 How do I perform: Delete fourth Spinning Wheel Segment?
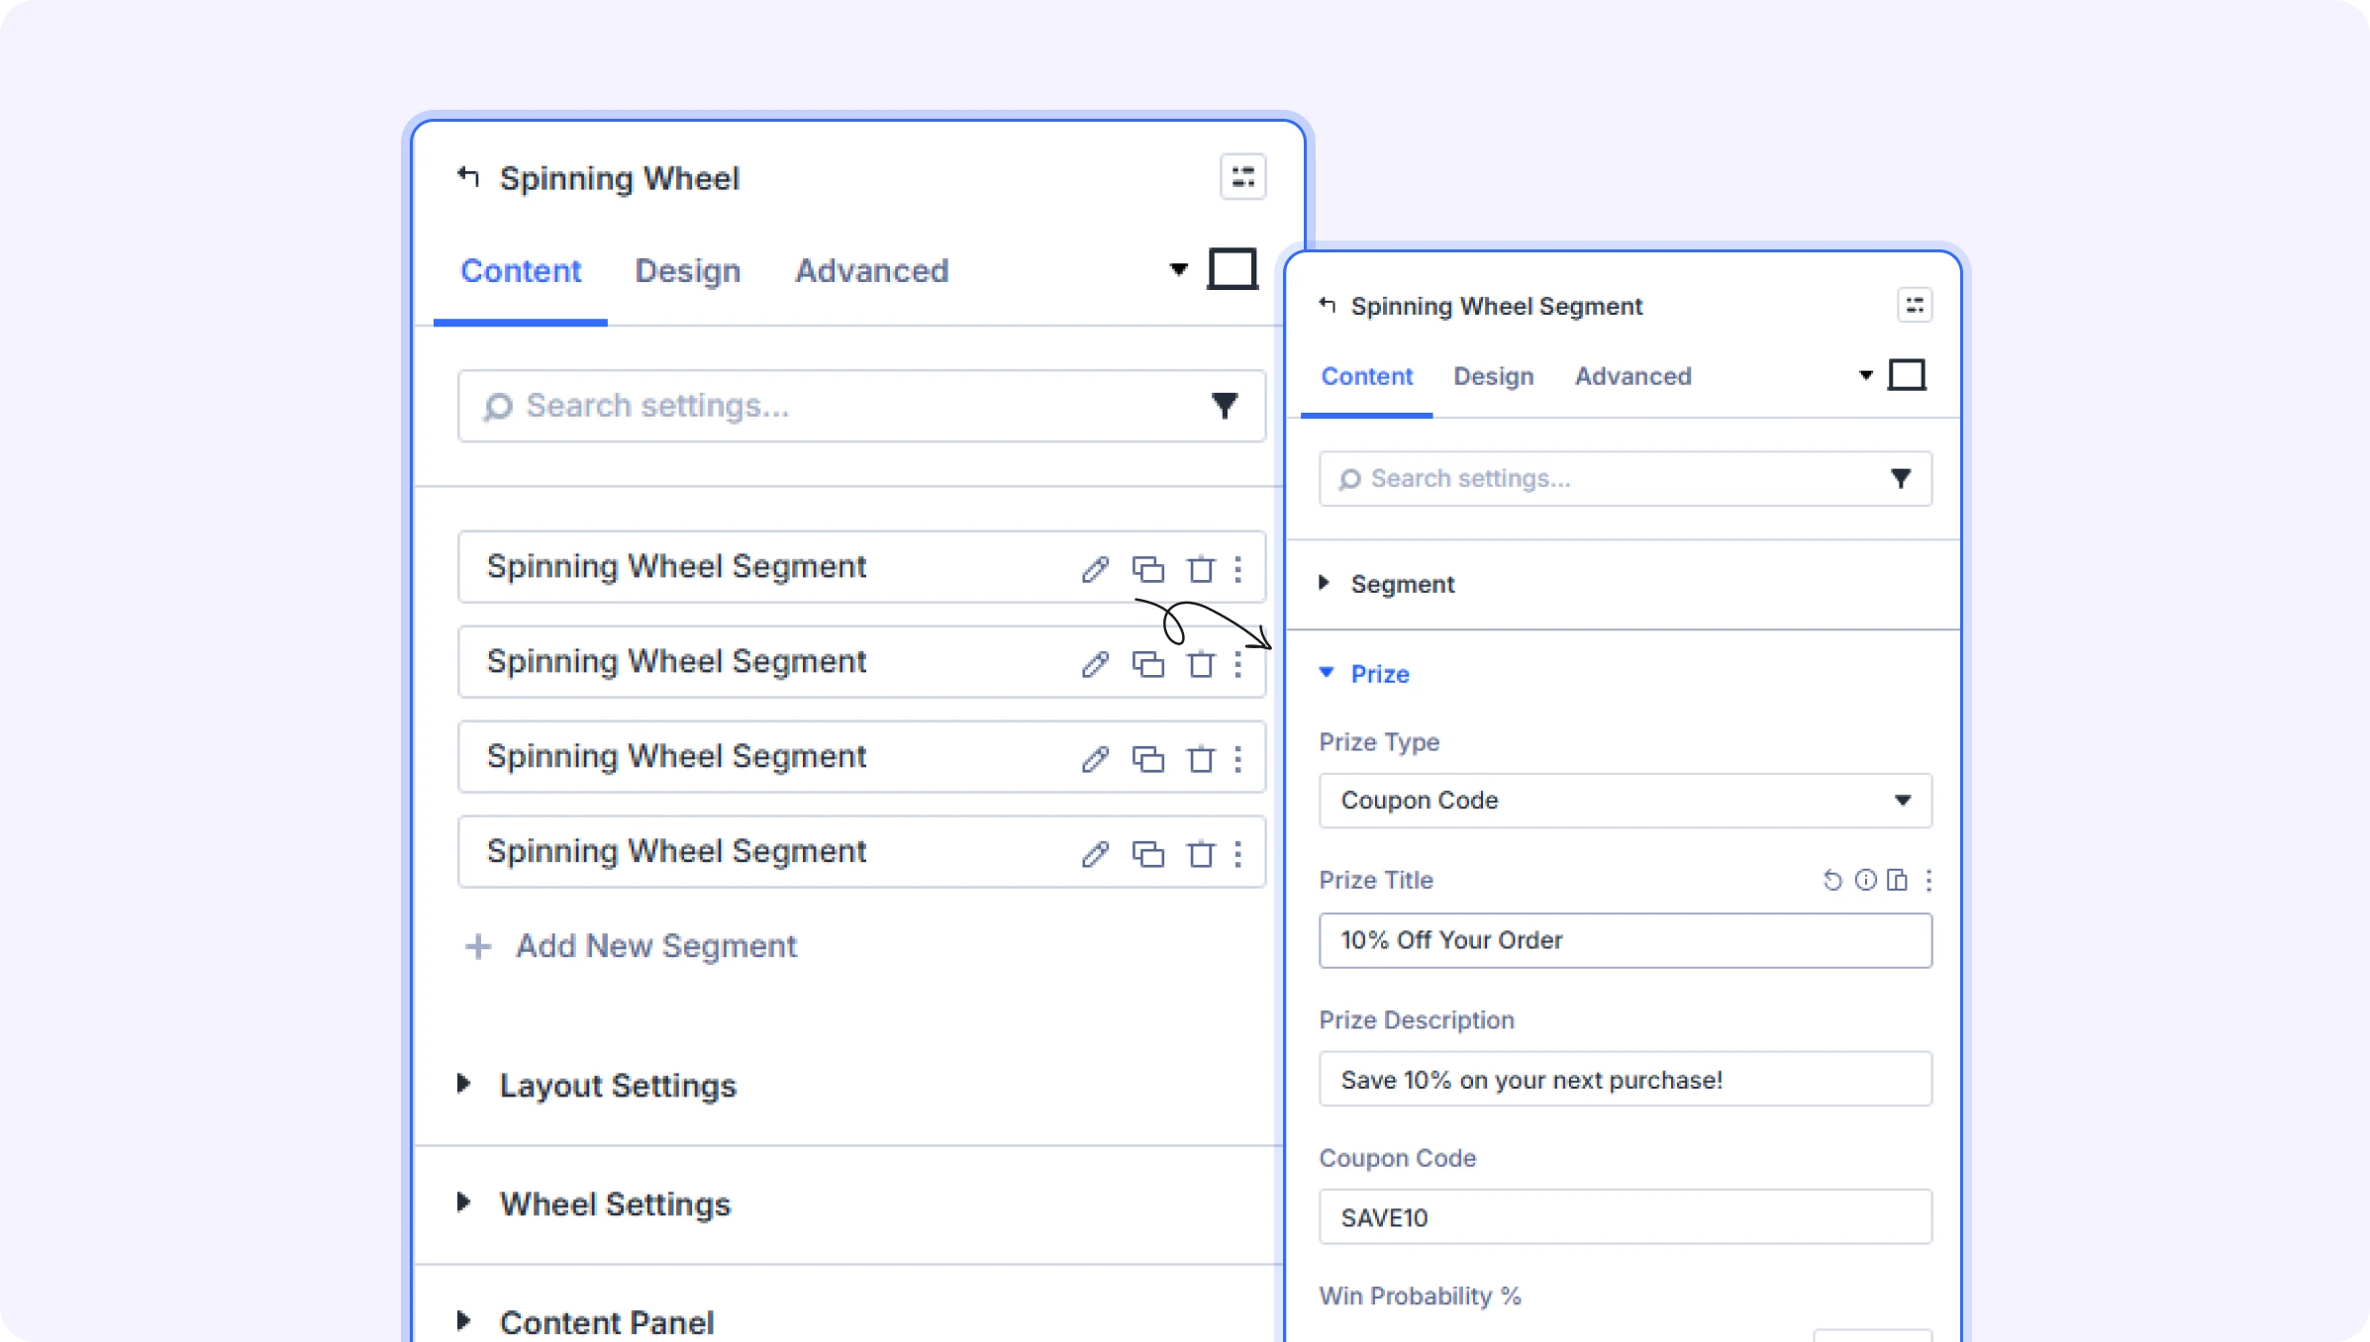coord(1201,854)
